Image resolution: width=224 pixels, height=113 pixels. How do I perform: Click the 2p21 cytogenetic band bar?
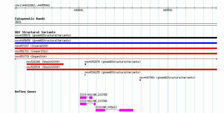coord(116,24)
